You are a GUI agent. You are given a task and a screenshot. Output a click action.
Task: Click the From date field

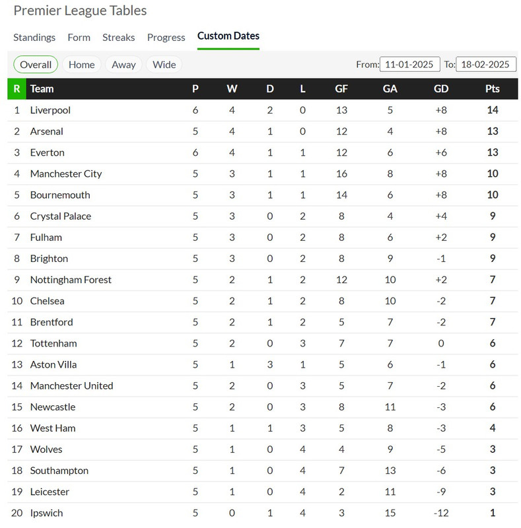coord(410,64)
